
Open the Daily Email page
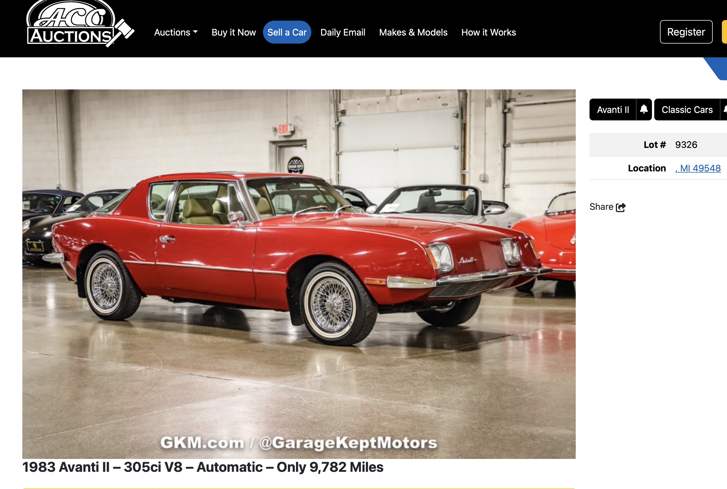[343, 32]
